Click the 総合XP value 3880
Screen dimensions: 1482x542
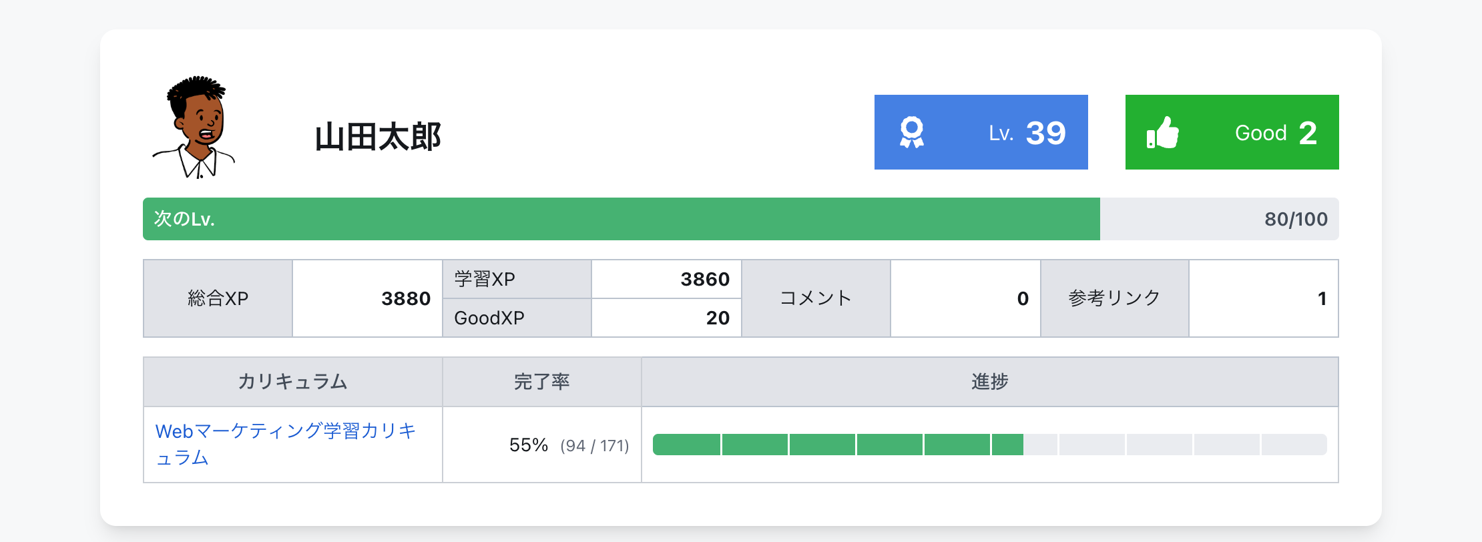[405, 298]
